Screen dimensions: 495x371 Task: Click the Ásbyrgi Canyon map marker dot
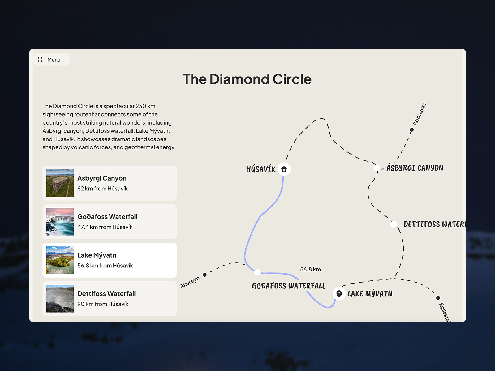[377, 168]
